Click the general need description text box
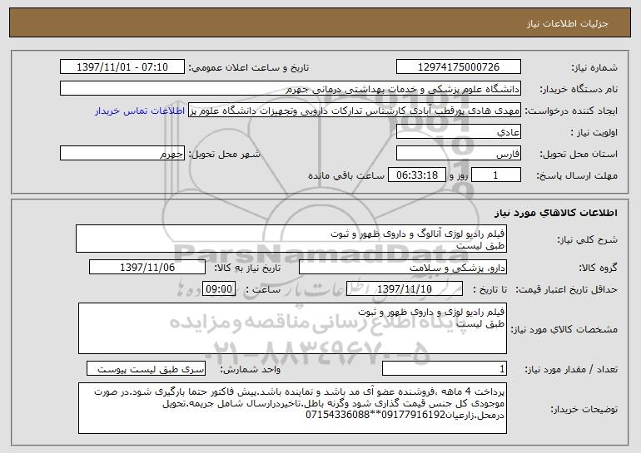 point(291,239)
